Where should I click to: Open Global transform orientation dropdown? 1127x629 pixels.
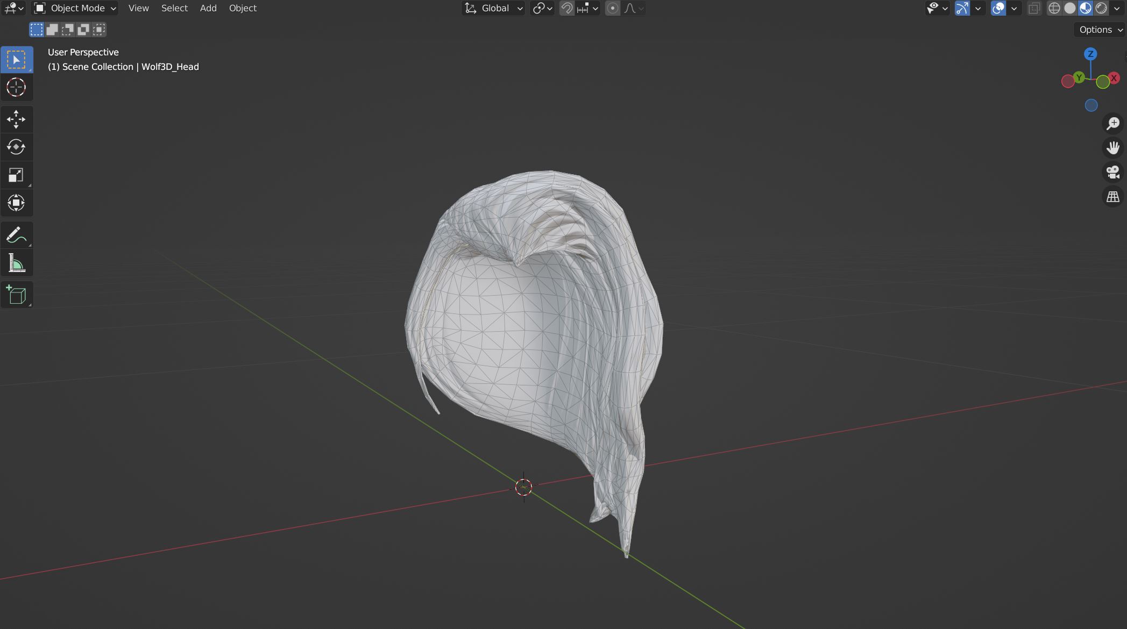[493, 8]
